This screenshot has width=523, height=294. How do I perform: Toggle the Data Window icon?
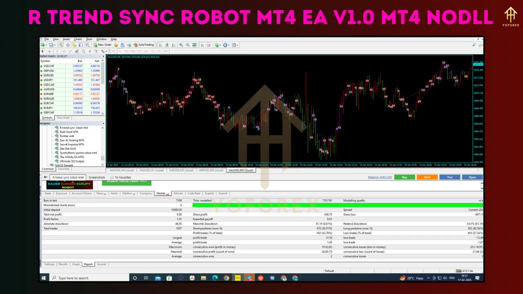(68, 45)
